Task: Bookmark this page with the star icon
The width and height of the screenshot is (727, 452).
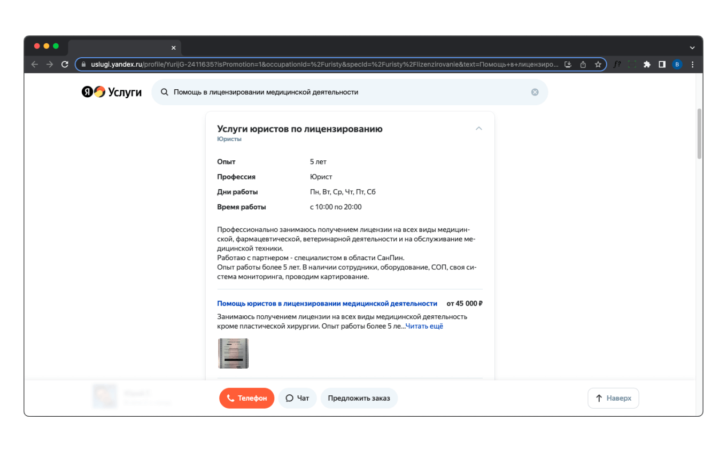Action: pyautogui.click(x=598, y=64)
